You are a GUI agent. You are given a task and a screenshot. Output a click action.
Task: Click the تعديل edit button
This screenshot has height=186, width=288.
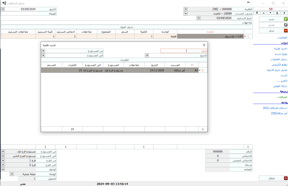pos(273,25)
